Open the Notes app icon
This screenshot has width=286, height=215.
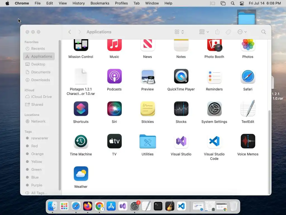pos(181,45)
